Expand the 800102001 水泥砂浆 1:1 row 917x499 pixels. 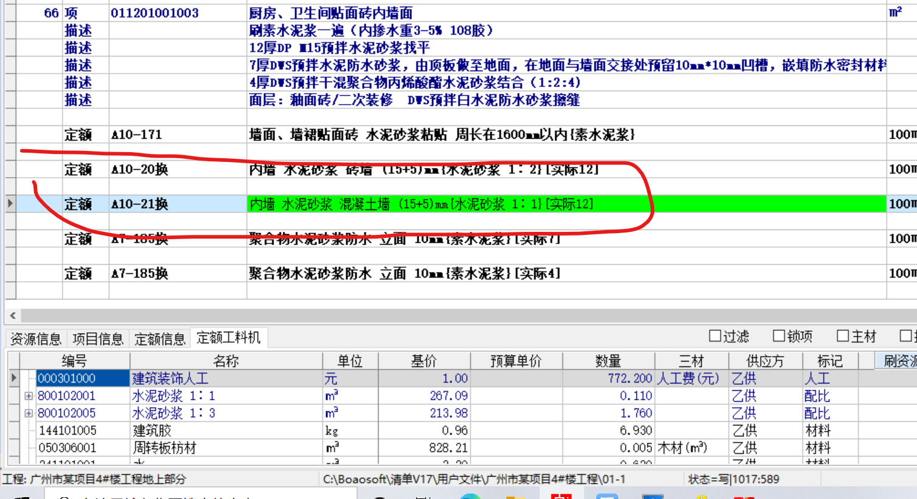click(x=28, y=396)
